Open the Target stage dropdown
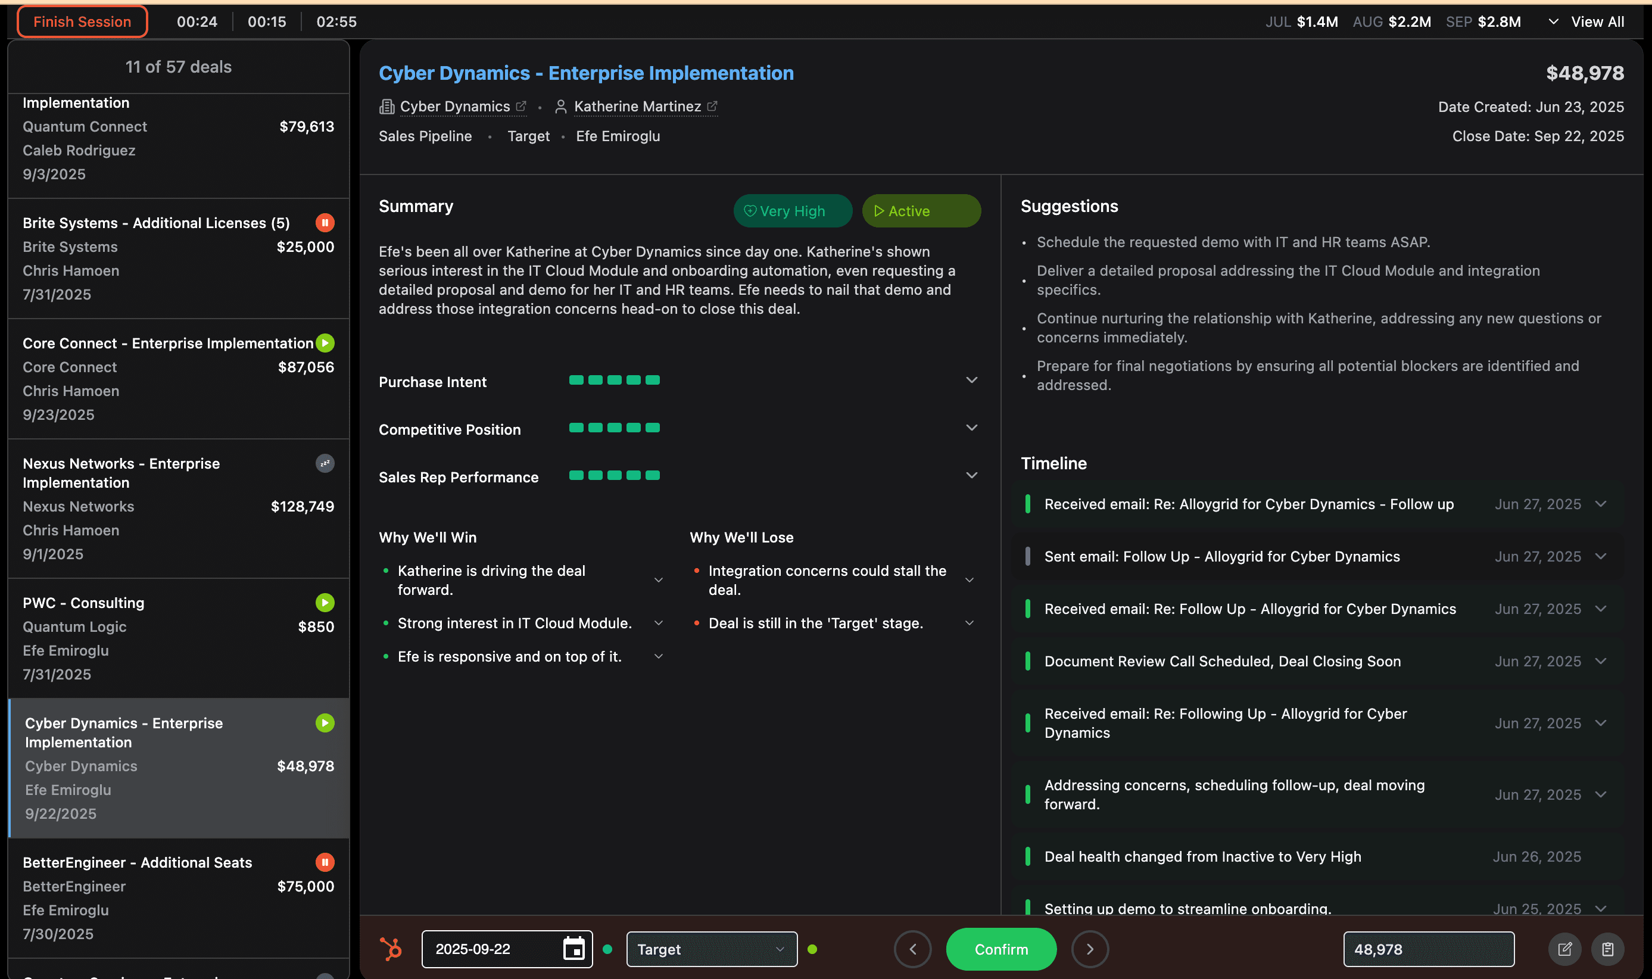Image resolution: width=1652 pixels, height=979 pixels. pos(711,949)
